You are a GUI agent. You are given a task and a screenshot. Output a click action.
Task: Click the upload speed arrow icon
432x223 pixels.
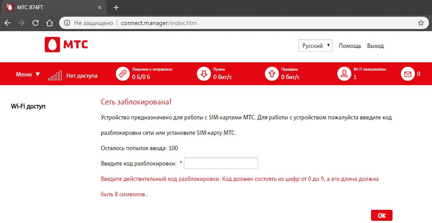272,74
